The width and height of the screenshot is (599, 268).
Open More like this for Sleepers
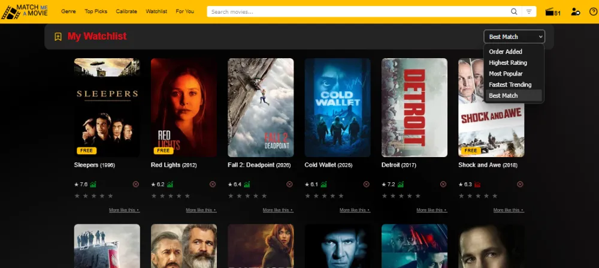pyautogui.click(x=124, y=210)
